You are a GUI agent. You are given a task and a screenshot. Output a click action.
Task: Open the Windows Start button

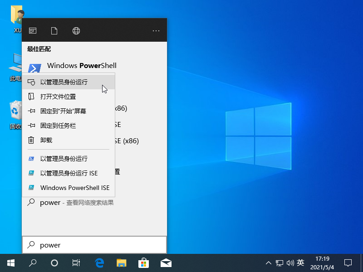tap(10, 262)
